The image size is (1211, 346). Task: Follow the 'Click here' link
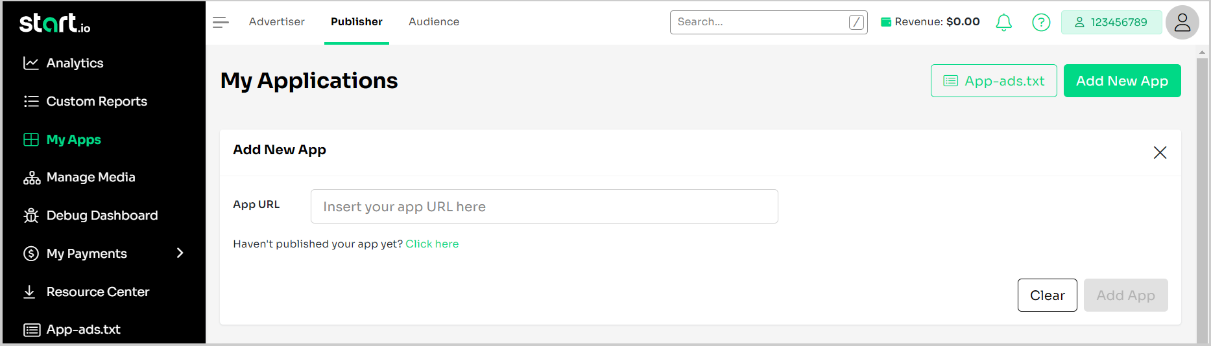[x=432, y=244]
